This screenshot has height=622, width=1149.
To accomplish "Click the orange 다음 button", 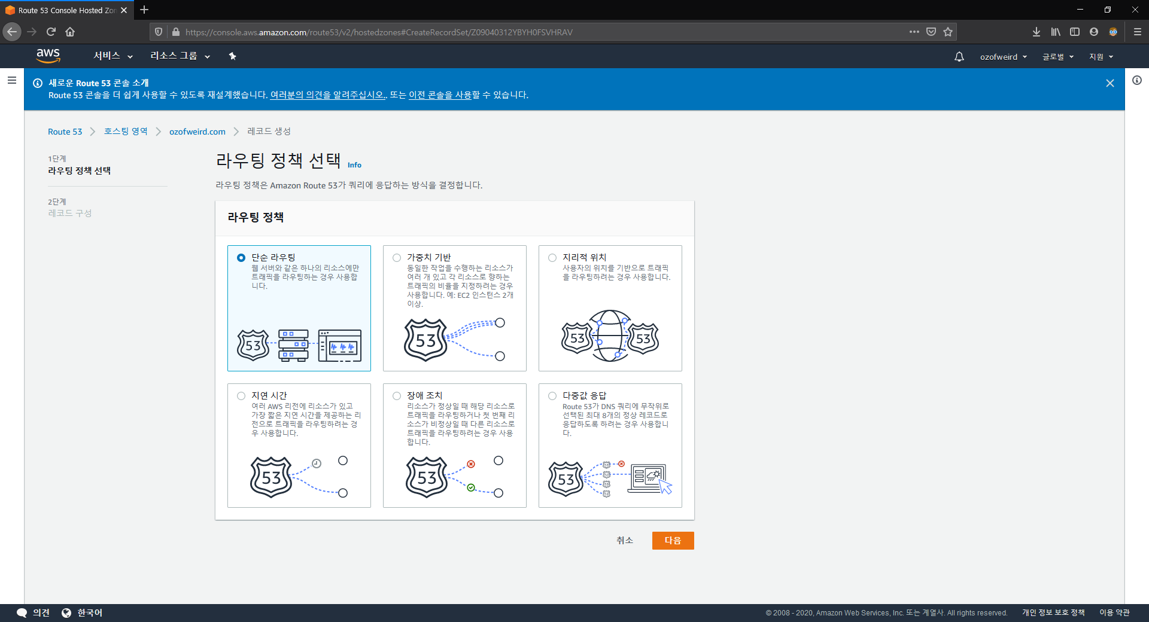I will tap(673, 541).
